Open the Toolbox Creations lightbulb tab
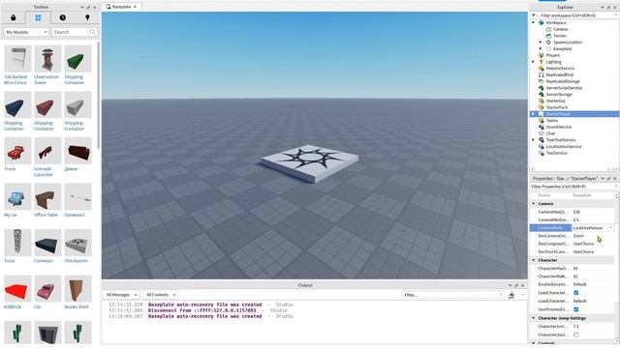 (x=87, y=17)
